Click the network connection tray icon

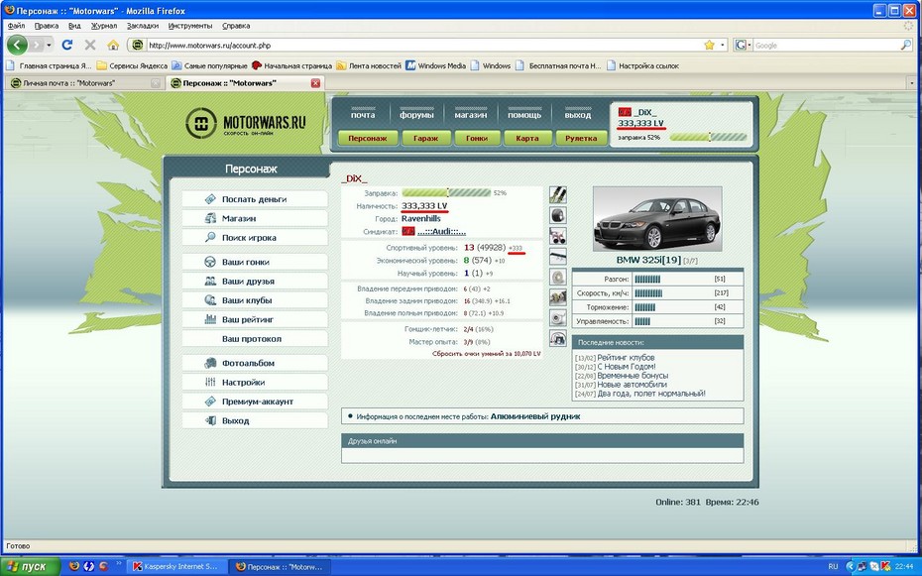point(862,567)
